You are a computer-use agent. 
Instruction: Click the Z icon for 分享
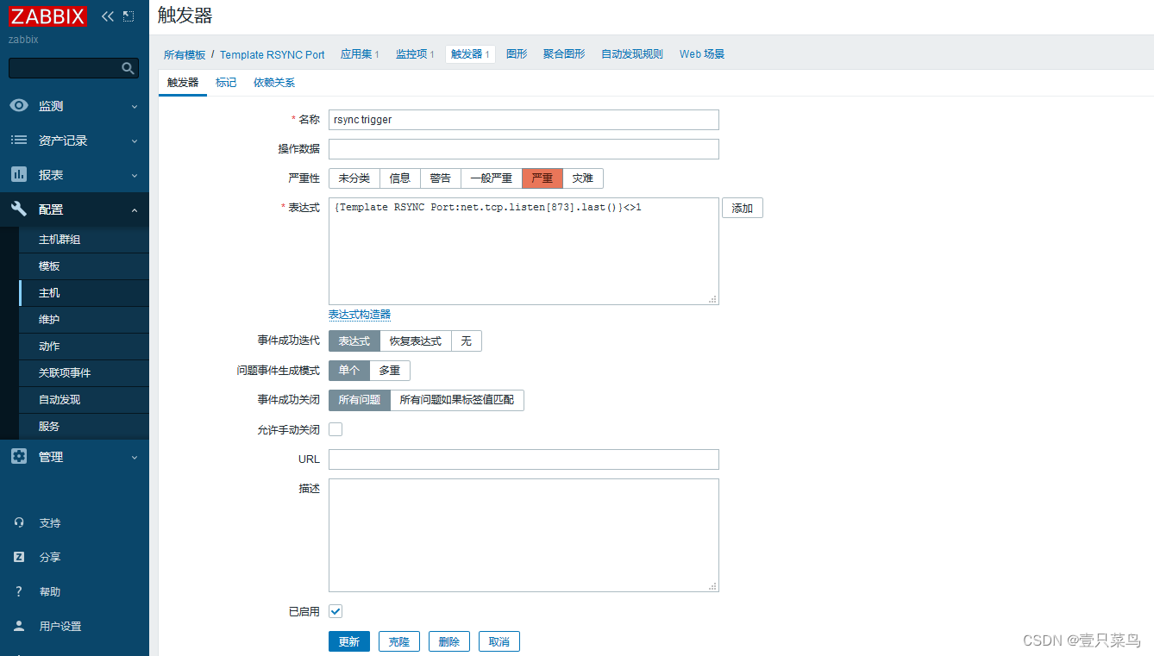[19, 557]
